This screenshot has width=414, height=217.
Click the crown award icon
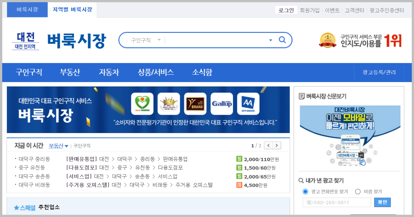(169, 104)
